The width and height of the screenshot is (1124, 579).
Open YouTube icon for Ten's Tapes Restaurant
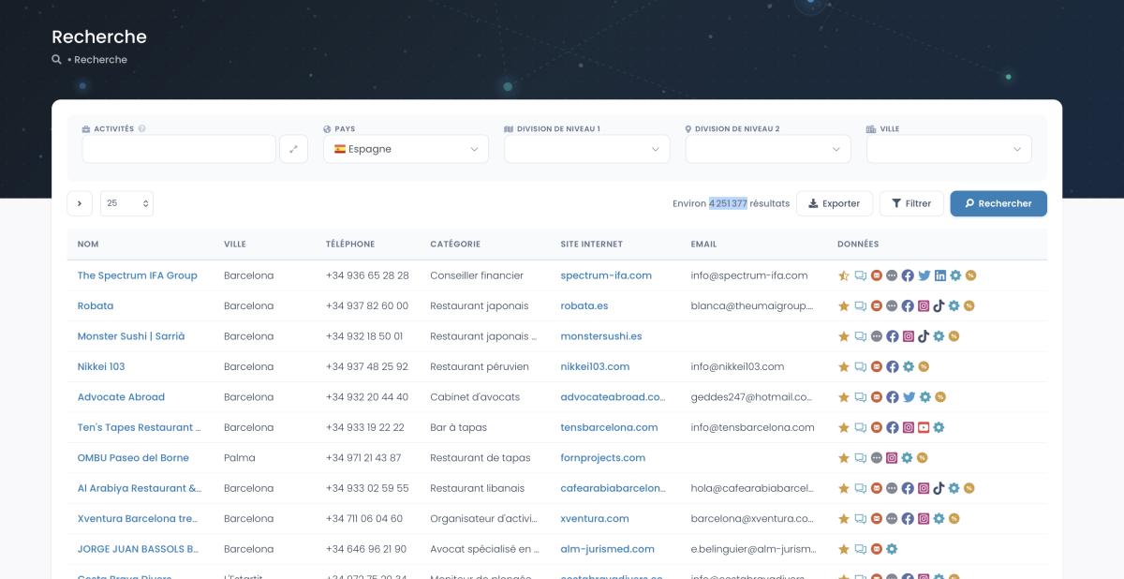click(x=923, y=427)
